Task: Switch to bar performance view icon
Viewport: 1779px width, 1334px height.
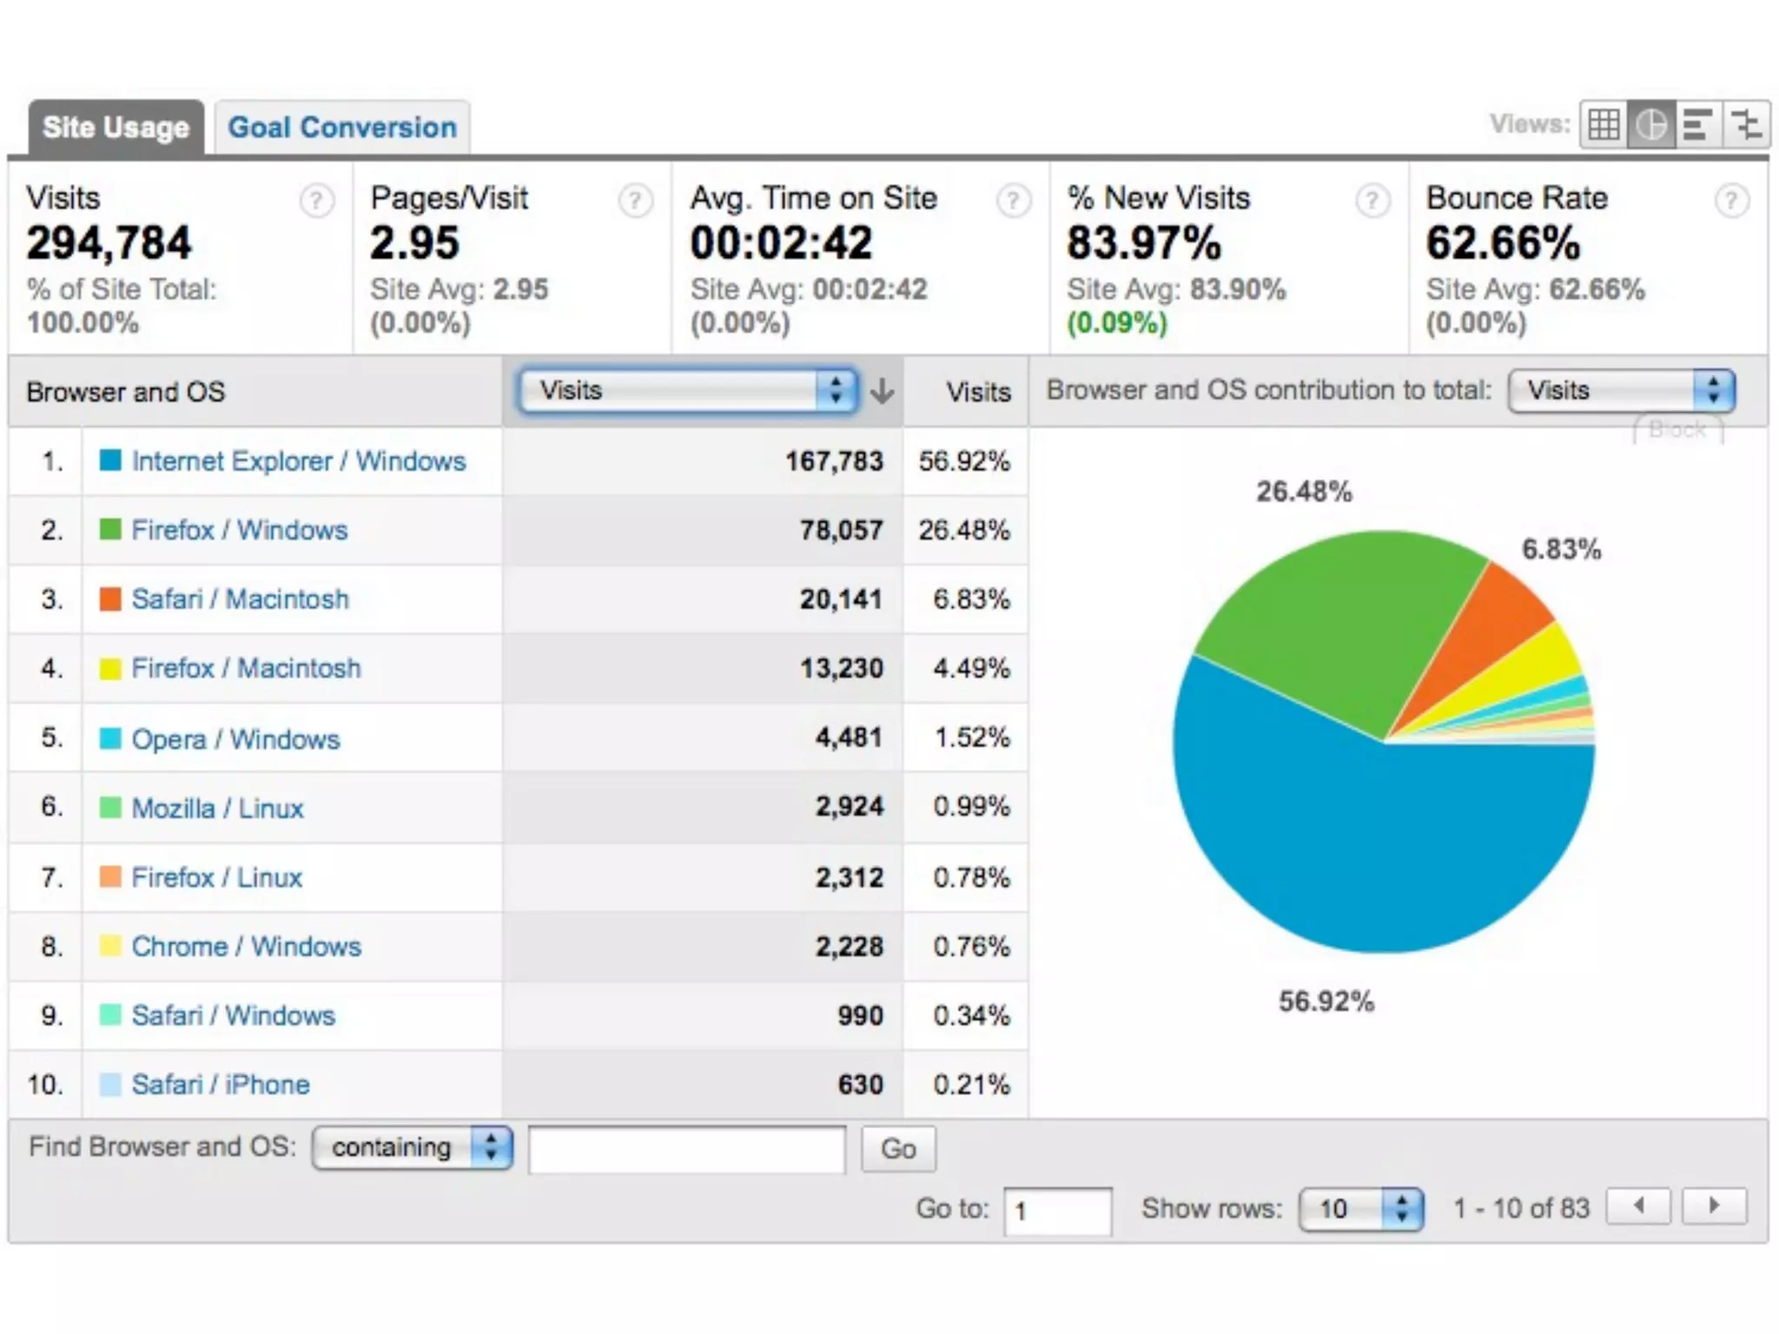Action: pos(1697,125)
